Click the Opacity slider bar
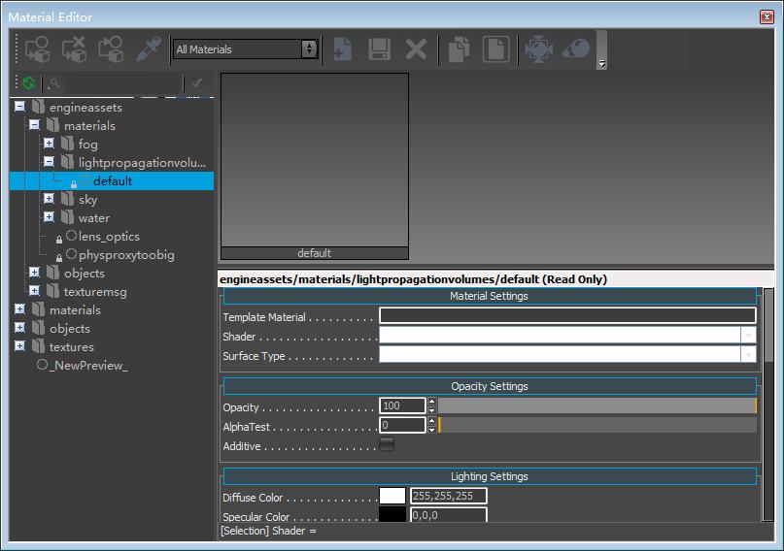784x551 pixels. (x=597, y=405)
